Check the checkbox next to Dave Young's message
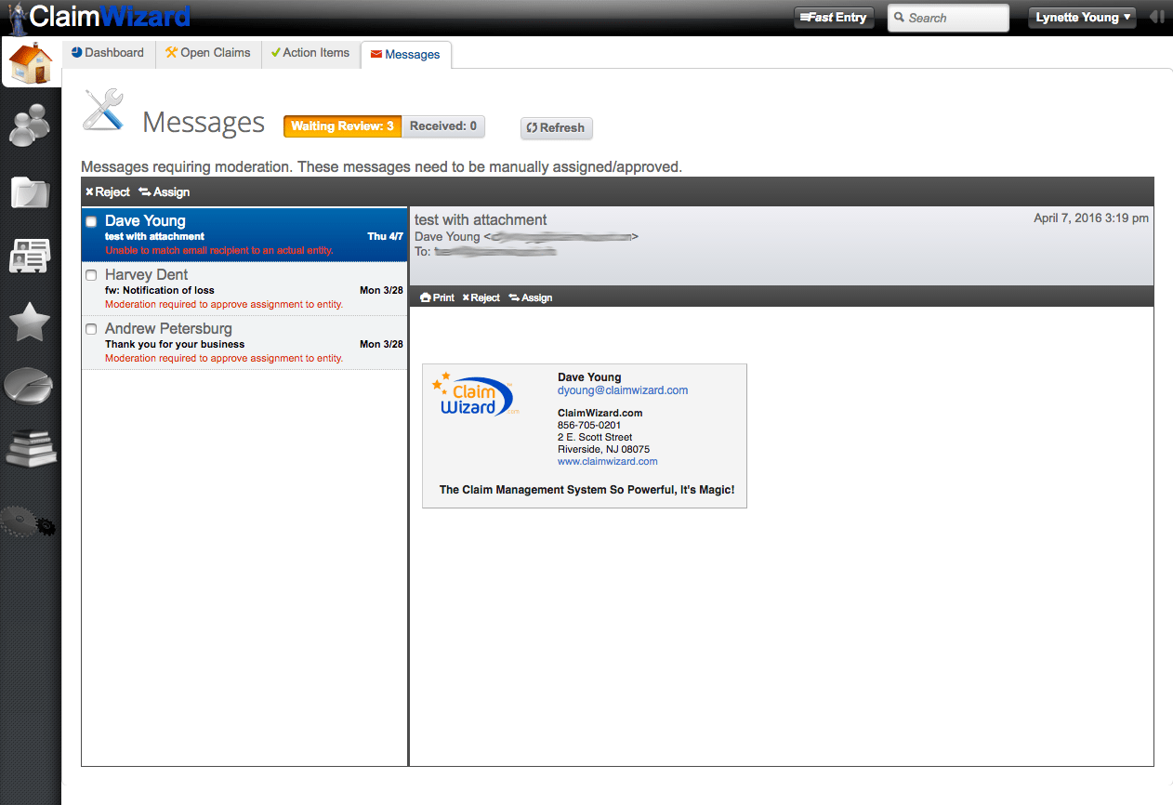 (x=90, y=221)
